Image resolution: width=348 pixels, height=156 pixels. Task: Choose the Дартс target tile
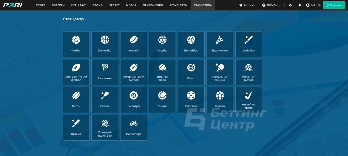click(x=191, y=72)
